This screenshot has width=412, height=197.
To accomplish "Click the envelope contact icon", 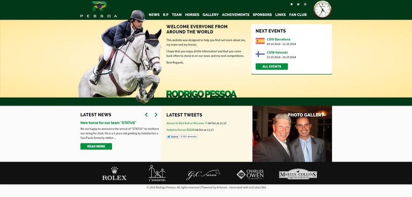I will 298,4.
